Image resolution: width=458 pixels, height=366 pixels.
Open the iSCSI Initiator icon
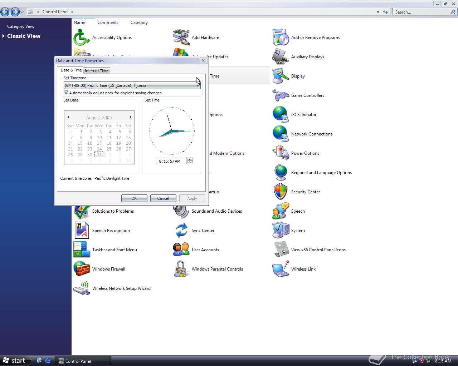coord(281,115)
